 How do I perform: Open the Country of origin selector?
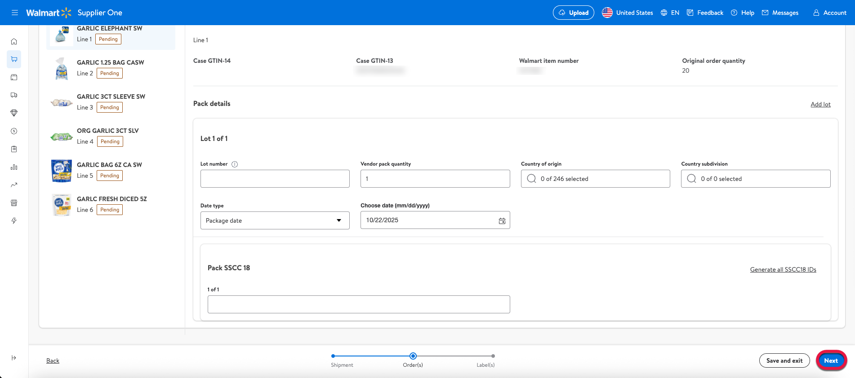[x=595, y=179]
